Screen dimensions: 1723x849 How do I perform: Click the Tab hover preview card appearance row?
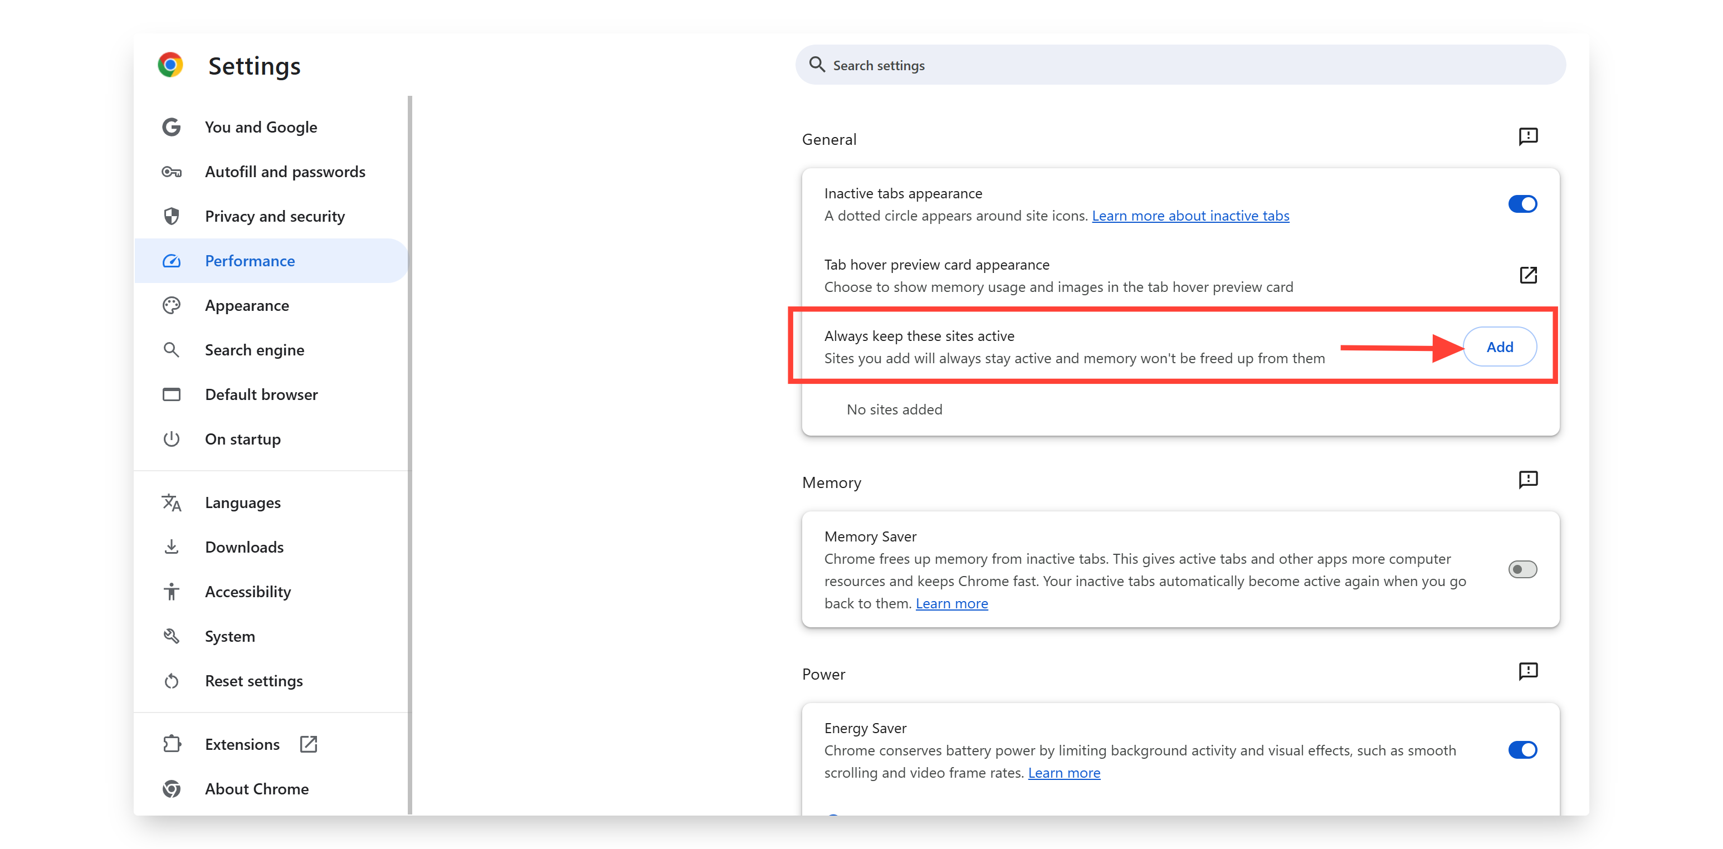(x=1180, y=276)
